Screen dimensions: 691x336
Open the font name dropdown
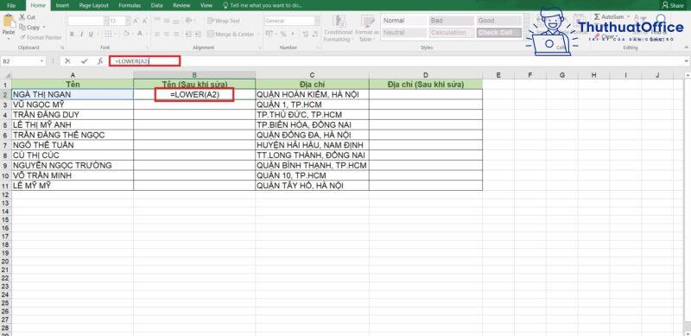pos(105,21)
